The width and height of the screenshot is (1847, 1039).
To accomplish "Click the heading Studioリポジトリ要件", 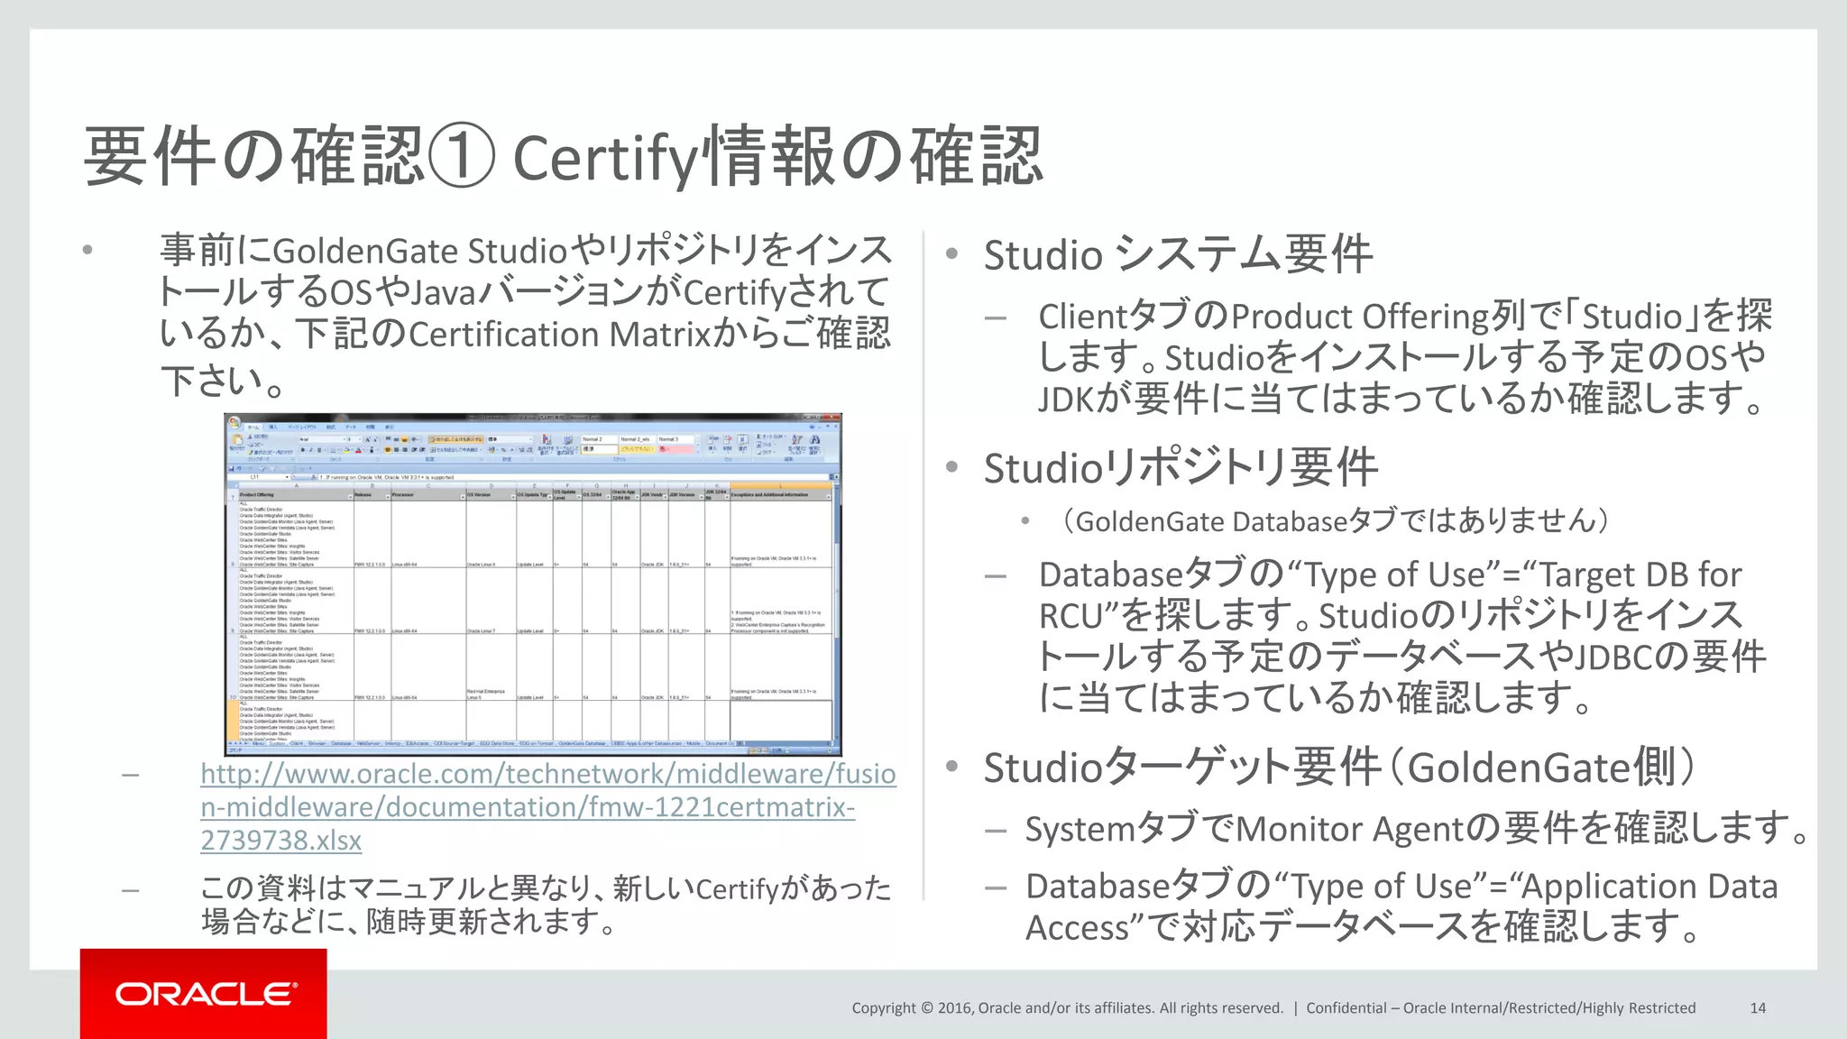I will pos(1181,467).
